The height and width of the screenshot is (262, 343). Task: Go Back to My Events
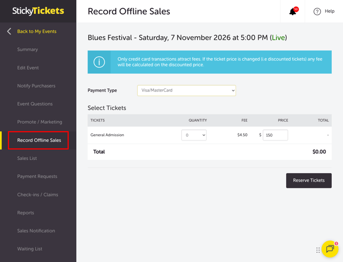point(37,32)
